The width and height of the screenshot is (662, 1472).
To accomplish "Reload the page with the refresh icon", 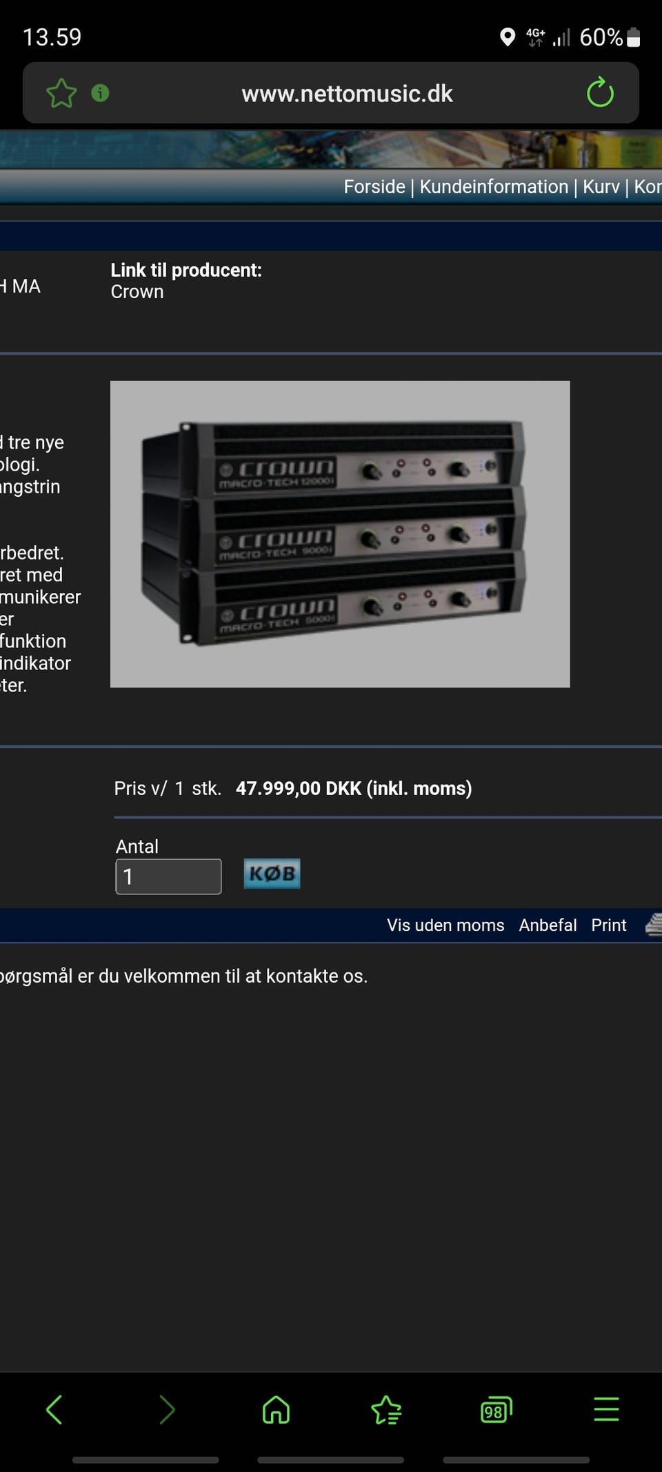I will click(600, 92).
